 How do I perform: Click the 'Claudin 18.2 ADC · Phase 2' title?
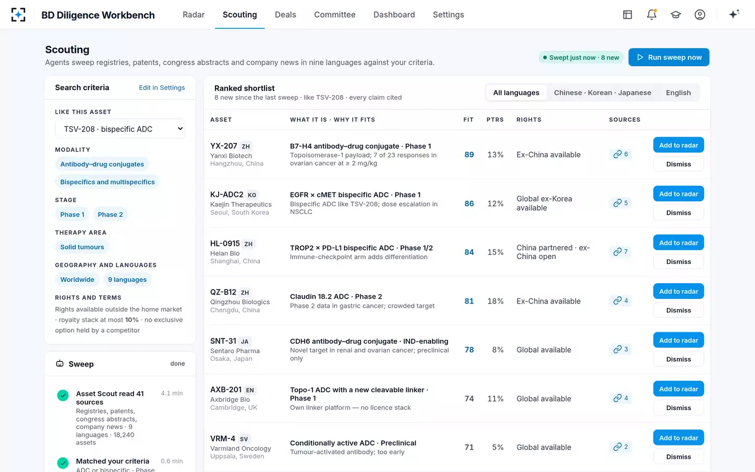coord(336,296)
